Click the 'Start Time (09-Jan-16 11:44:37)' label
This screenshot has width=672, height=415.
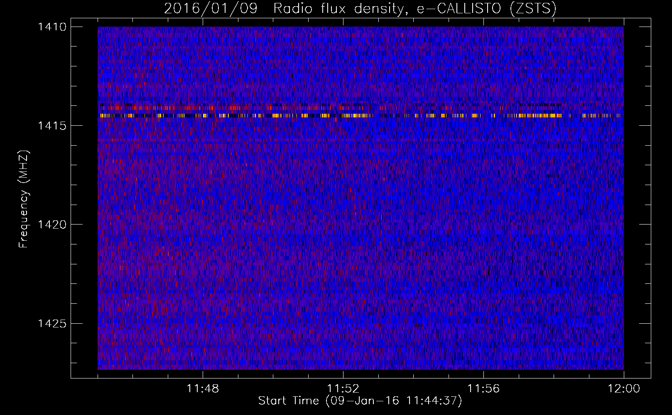360,401
